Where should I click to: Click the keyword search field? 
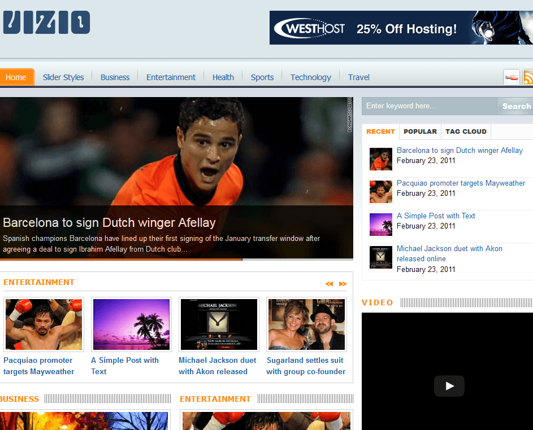click(x=430, y=106)
